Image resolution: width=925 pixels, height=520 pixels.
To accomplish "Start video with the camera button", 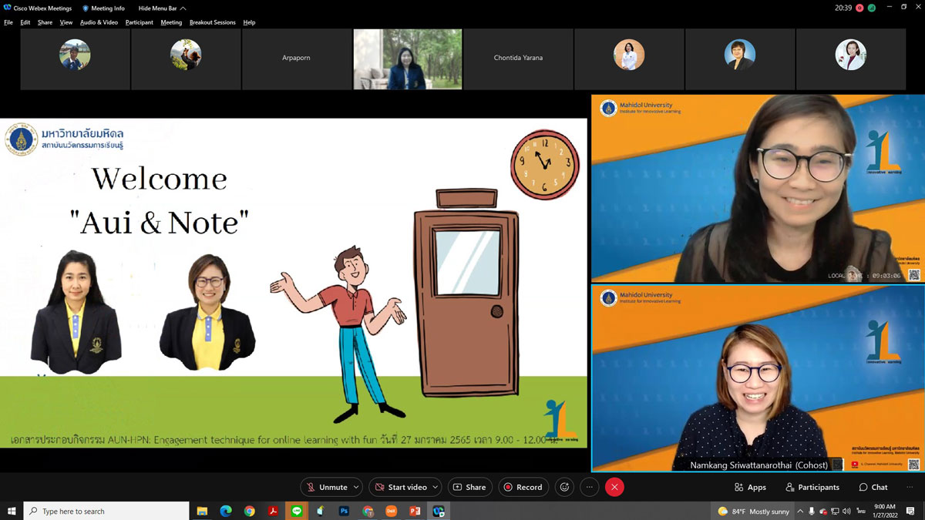I will coord(400,487).
